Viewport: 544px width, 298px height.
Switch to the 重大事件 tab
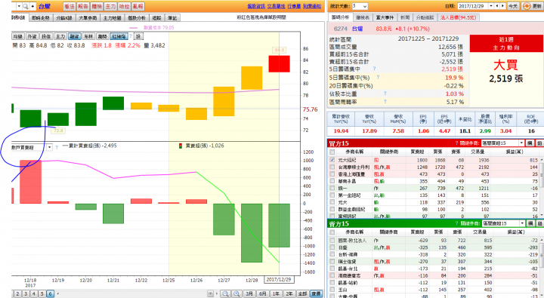click(385, 17)
